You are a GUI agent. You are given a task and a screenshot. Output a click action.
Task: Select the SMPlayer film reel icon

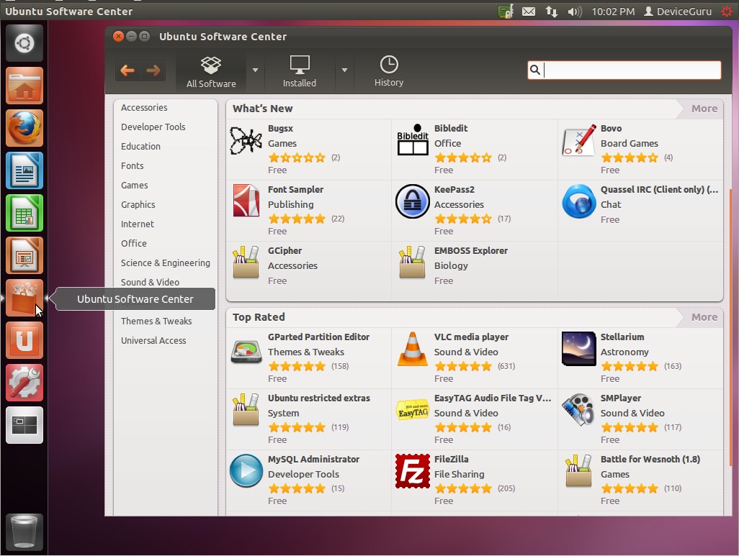tap(579, 409)
